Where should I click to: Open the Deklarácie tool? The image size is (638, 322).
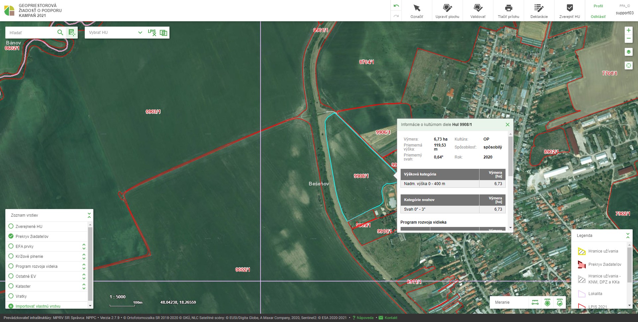coord(539,11)
